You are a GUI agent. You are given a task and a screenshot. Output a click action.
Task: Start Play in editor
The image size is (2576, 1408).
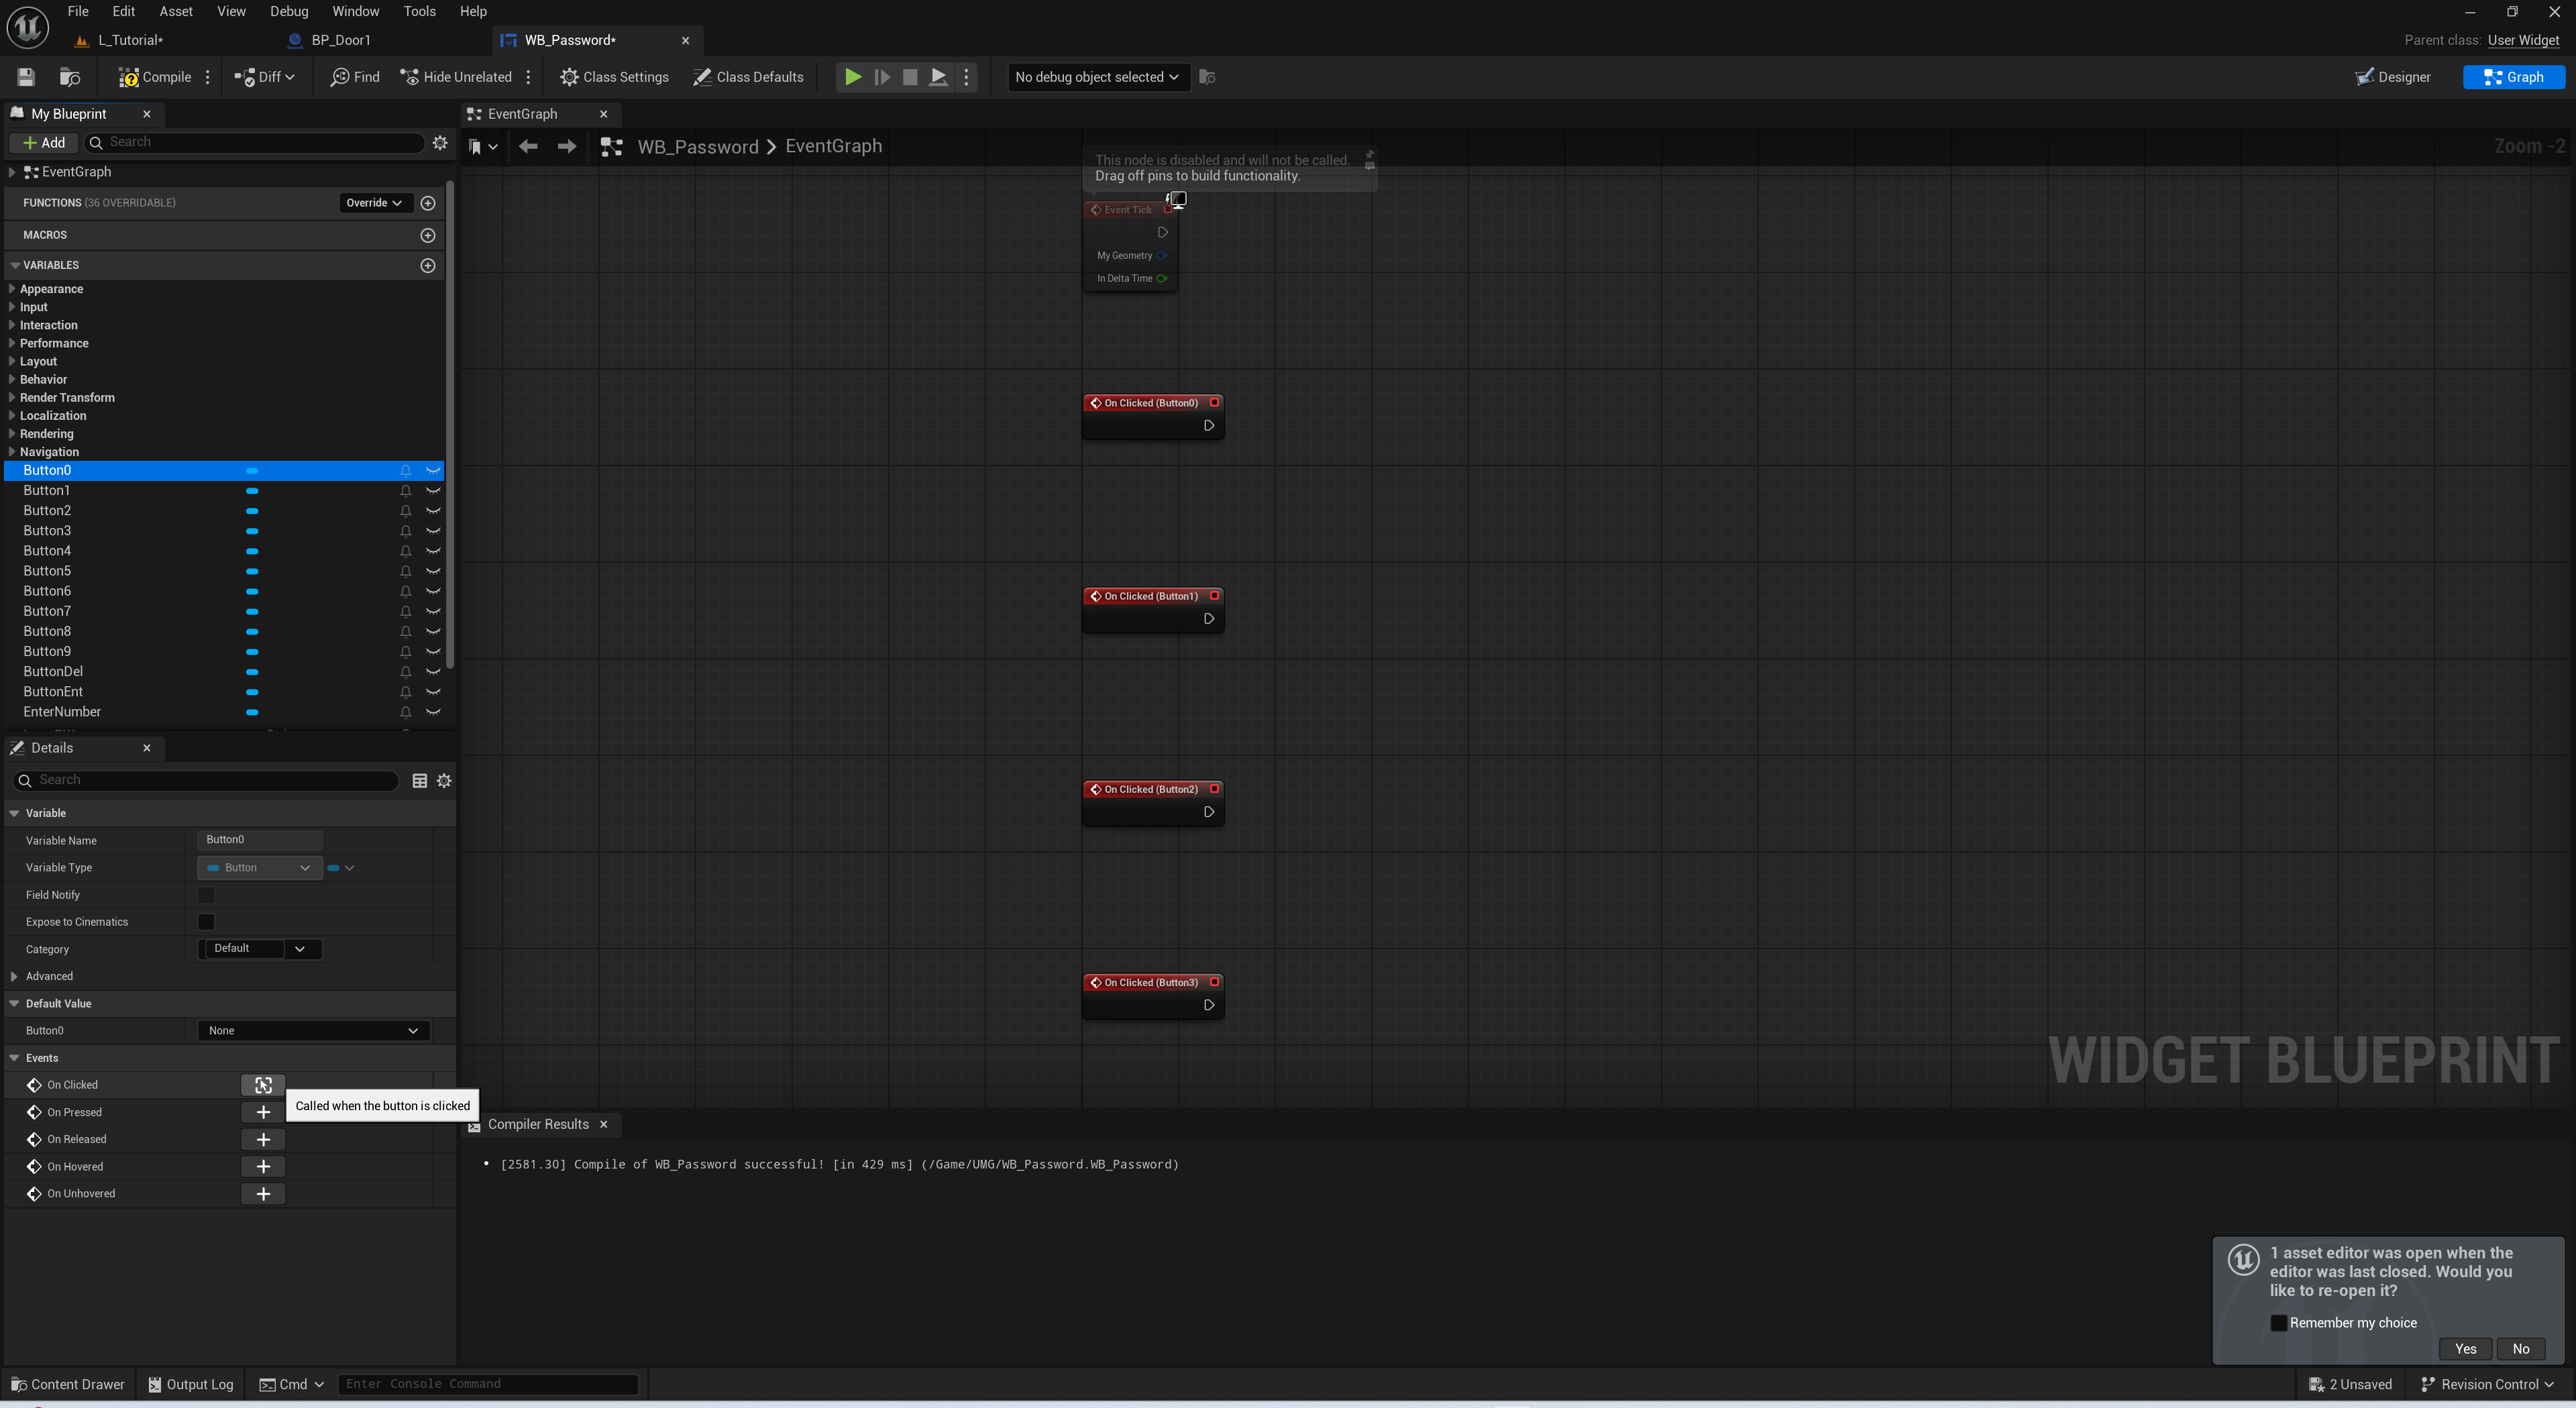(x=853, y=77)
